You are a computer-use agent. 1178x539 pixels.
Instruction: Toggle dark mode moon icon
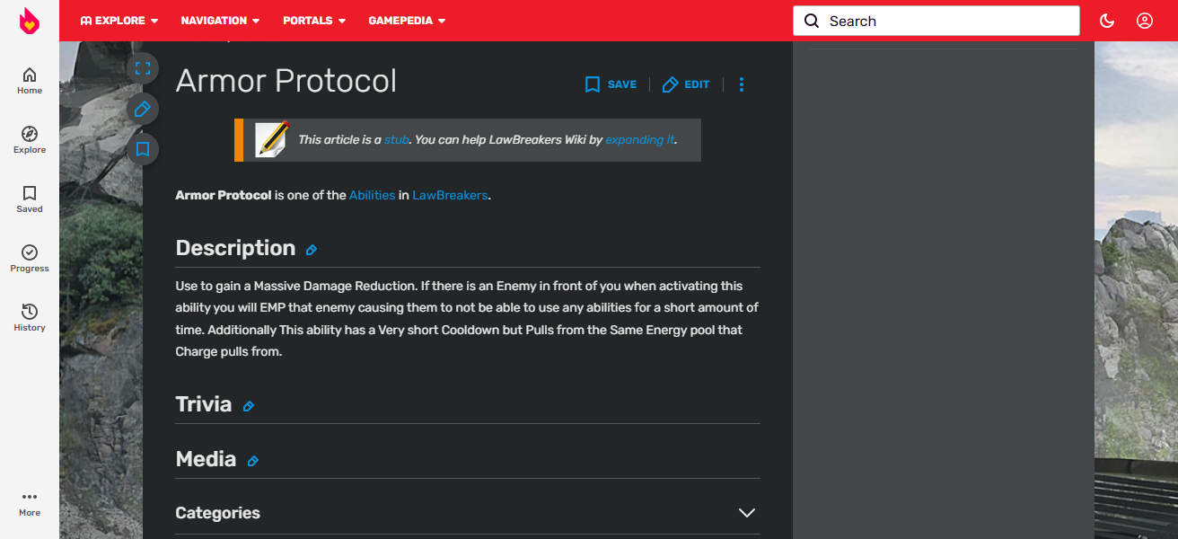pyautogui.click(x=1107, y=21)
